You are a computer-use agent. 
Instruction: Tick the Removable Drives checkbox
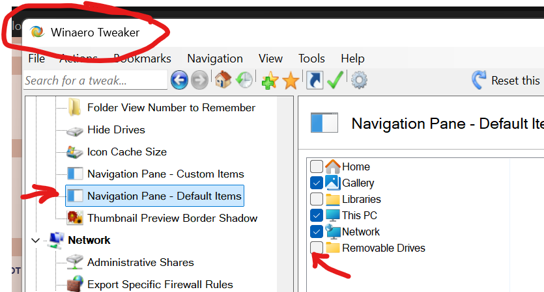point(317,248)
